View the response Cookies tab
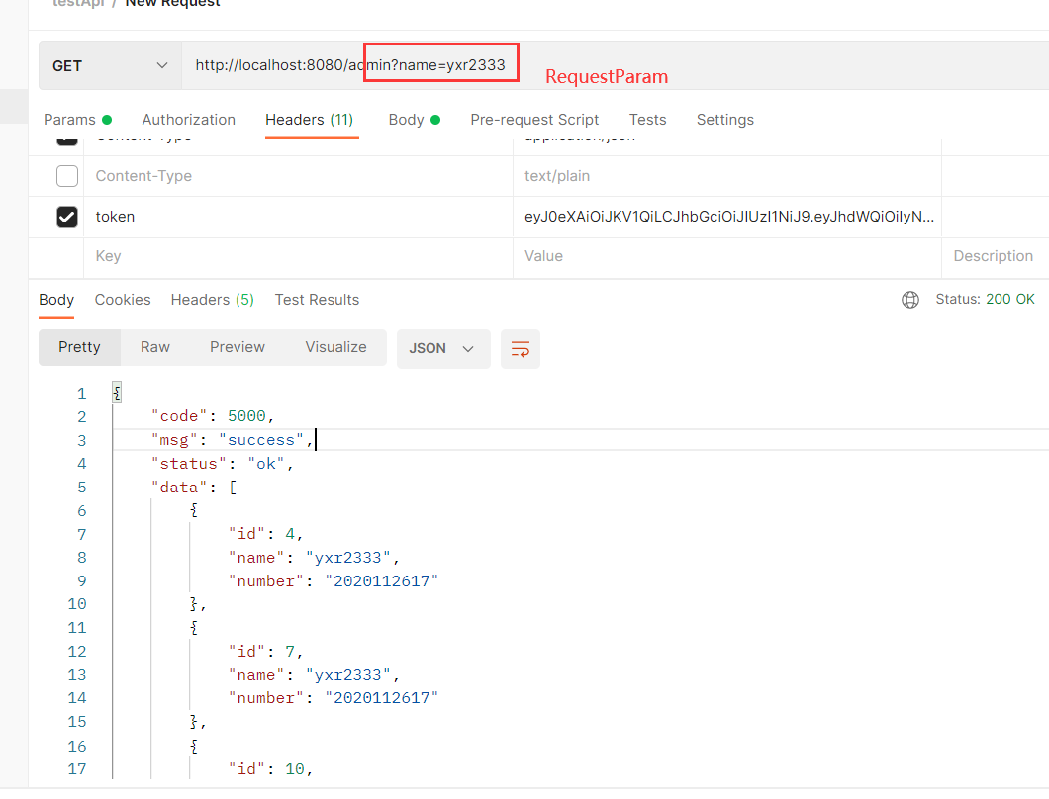Viewport: 1049px width, 799px height. click(123, 300)
